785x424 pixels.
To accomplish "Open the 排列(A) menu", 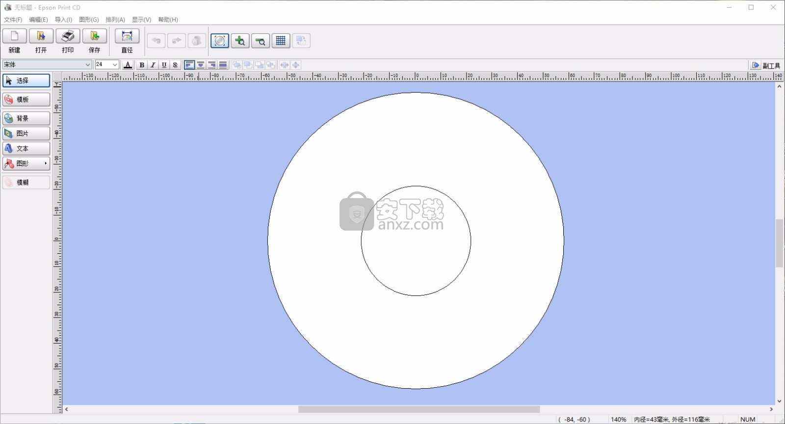I will click(x=115, y=20).
